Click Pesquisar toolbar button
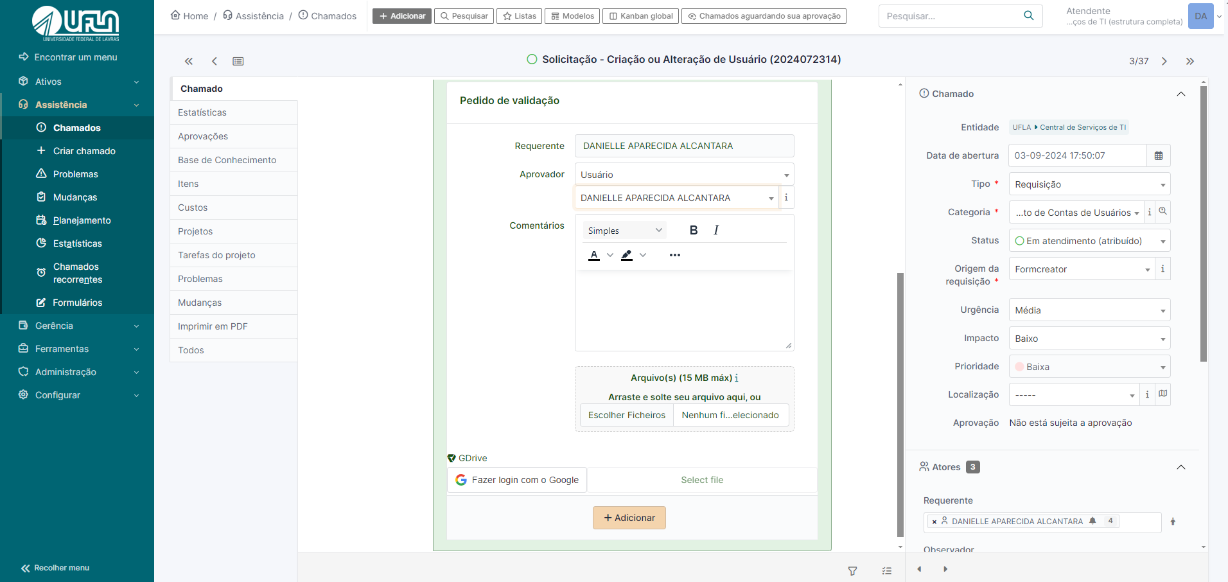1228x582 pixels. (464, 16)
